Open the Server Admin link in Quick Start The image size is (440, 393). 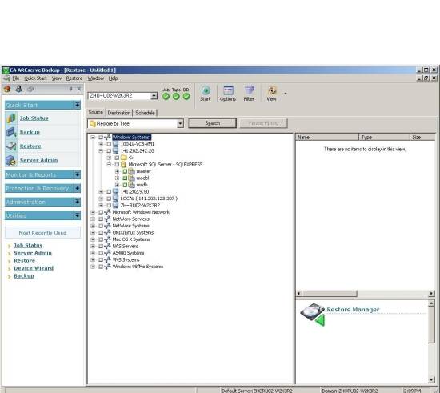pos(38,160)
